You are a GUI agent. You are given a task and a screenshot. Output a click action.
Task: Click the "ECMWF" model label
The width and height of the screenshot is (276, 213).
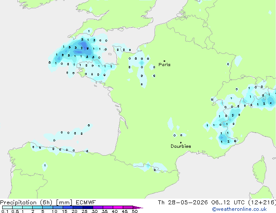(x=86, y=203)
